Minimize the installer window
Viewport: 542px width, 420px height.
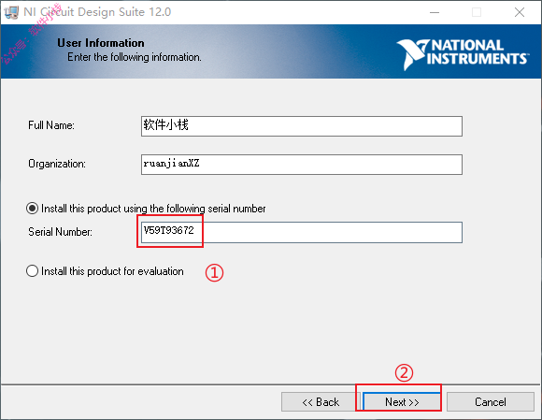coord(435,12)
